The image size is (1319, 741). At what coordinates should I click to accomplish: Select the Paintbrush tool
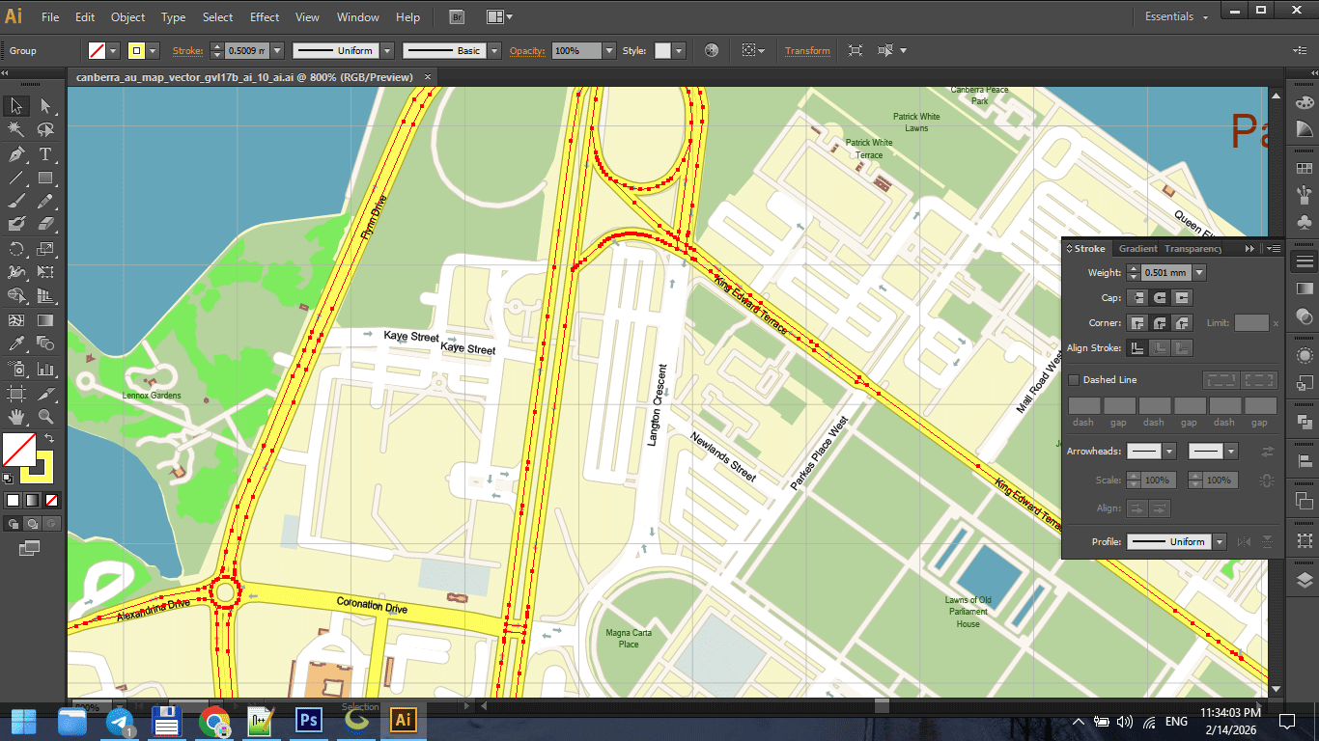(14, 202)
